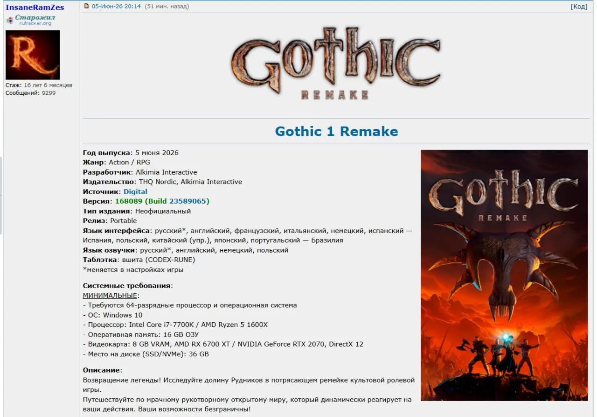Open the Gothic Remake cover poster image

(x=504, y=275)
